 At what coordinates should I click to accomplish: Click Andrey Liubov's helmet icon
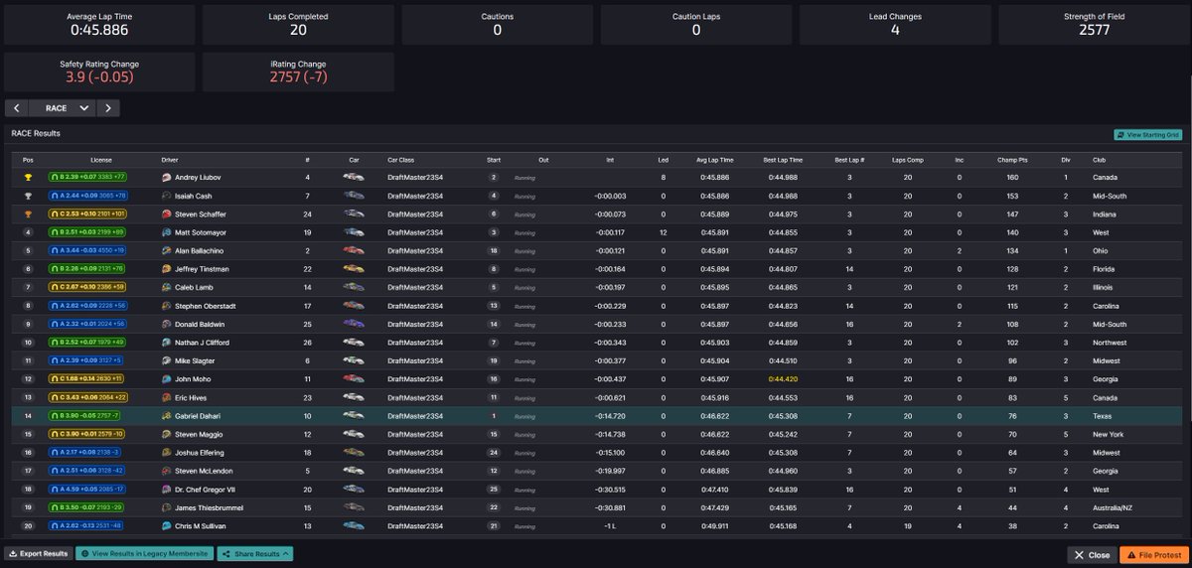tap(167, 178)
